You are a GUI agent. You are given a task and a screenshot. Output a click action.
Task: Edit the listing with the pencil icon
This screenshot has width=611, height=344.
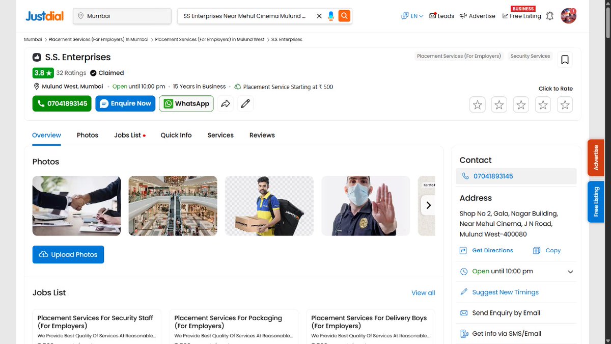coord(245,103)
